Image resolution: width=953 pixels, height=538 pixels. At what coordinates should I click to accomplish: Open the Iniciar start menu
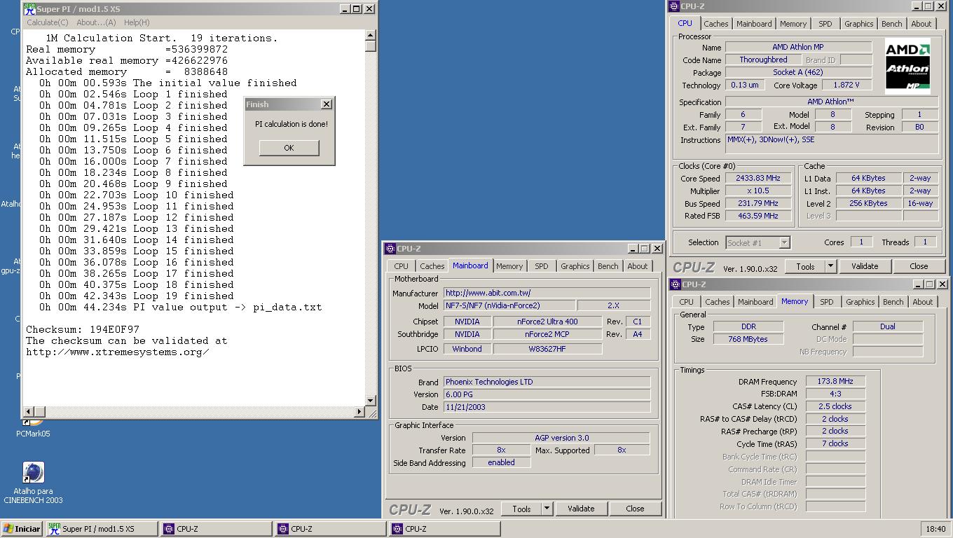(x=22, y=529)
